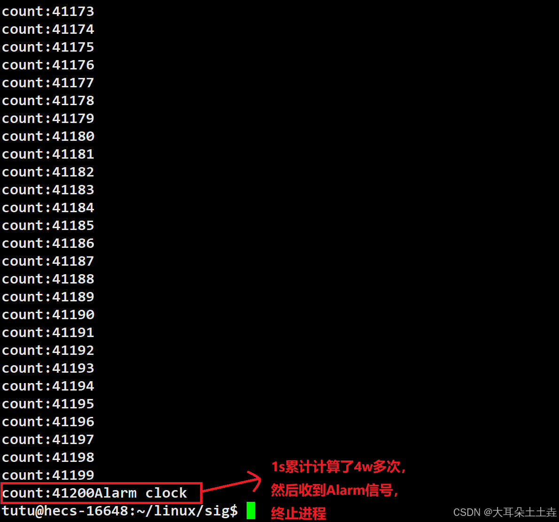Click the CSDN @大耳朵土土垚 watermark

coord(505,513)
